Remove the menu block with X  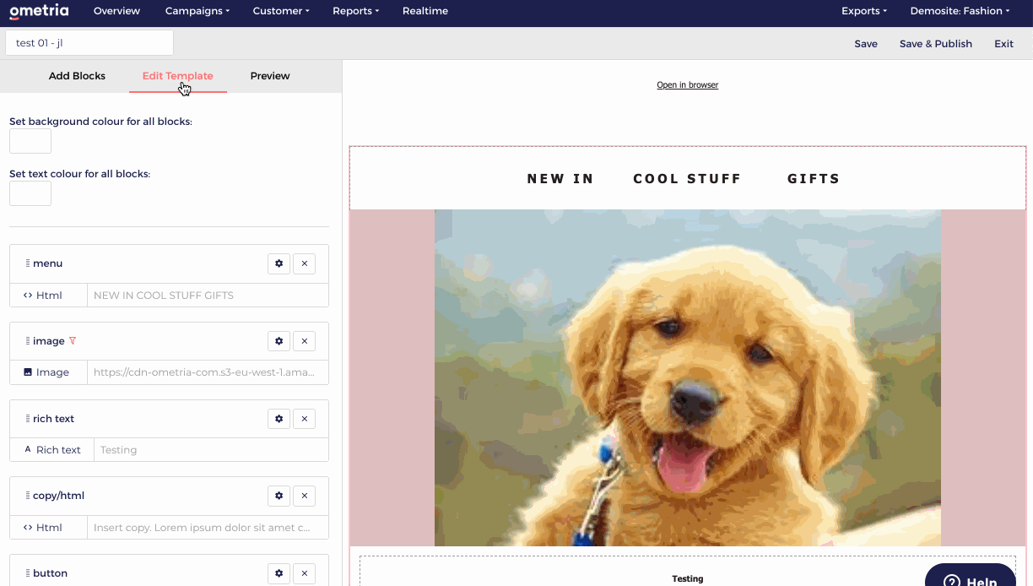pyautogui.click(x=304, y=263)
